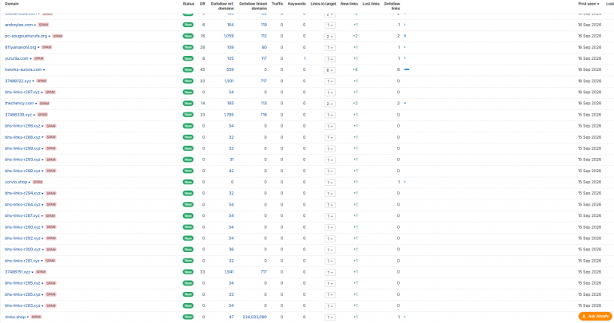Open keywords value 1 for yururila.com
This screenshot has height=323, width=614.
coord(305,58)
